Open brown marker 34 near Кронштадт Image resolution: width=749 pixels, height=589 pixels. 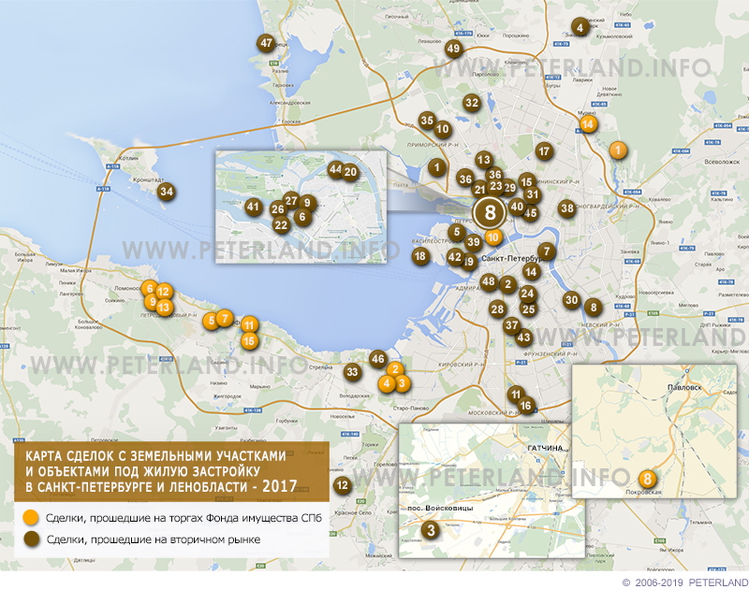167,192
